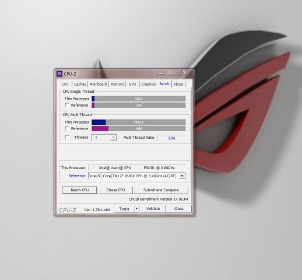Switch to the Memory tab
This screenshot has width=302, height=280.
(x=117, y=84)
